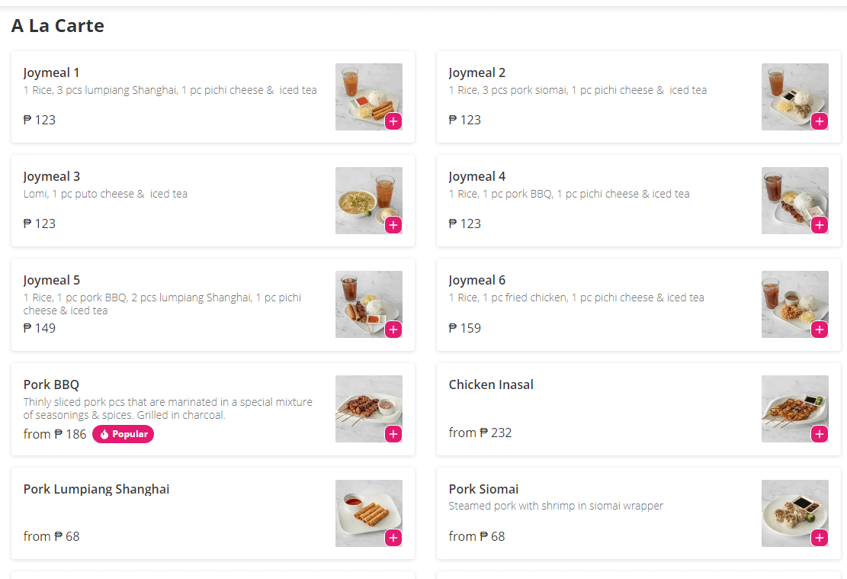Click the add icon on Joymeal 3
Image resolution: width=847 pixels, height=579 pixels.
coord(394,225)
